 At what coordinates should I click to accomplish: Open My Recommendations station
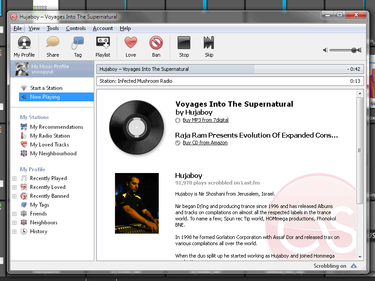57,127
